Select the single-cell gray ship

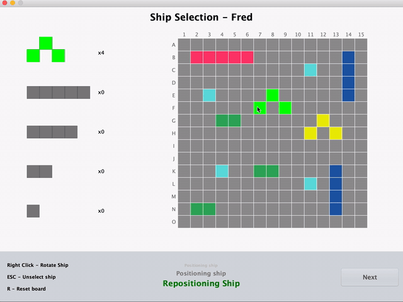coord(33,211)
